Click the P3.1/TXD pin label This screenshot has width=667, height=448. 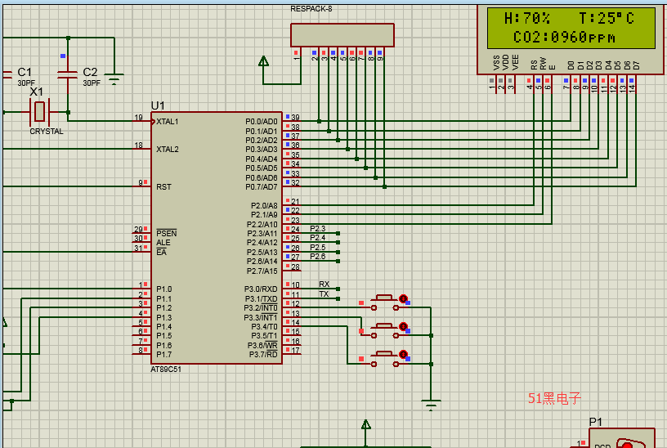pyautogui.click(x=261, y=298)
